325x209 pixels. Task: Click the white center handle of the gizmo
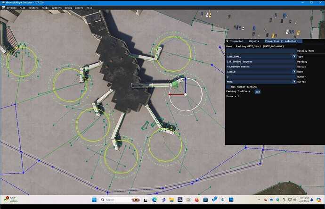coord(186,95)
